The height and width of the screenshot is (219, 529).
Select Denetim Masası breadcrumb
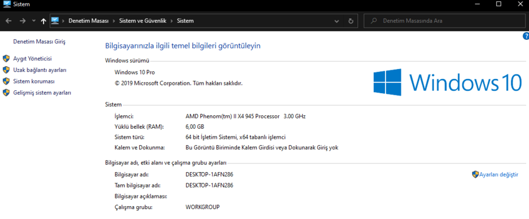click(x=88, y=21)
